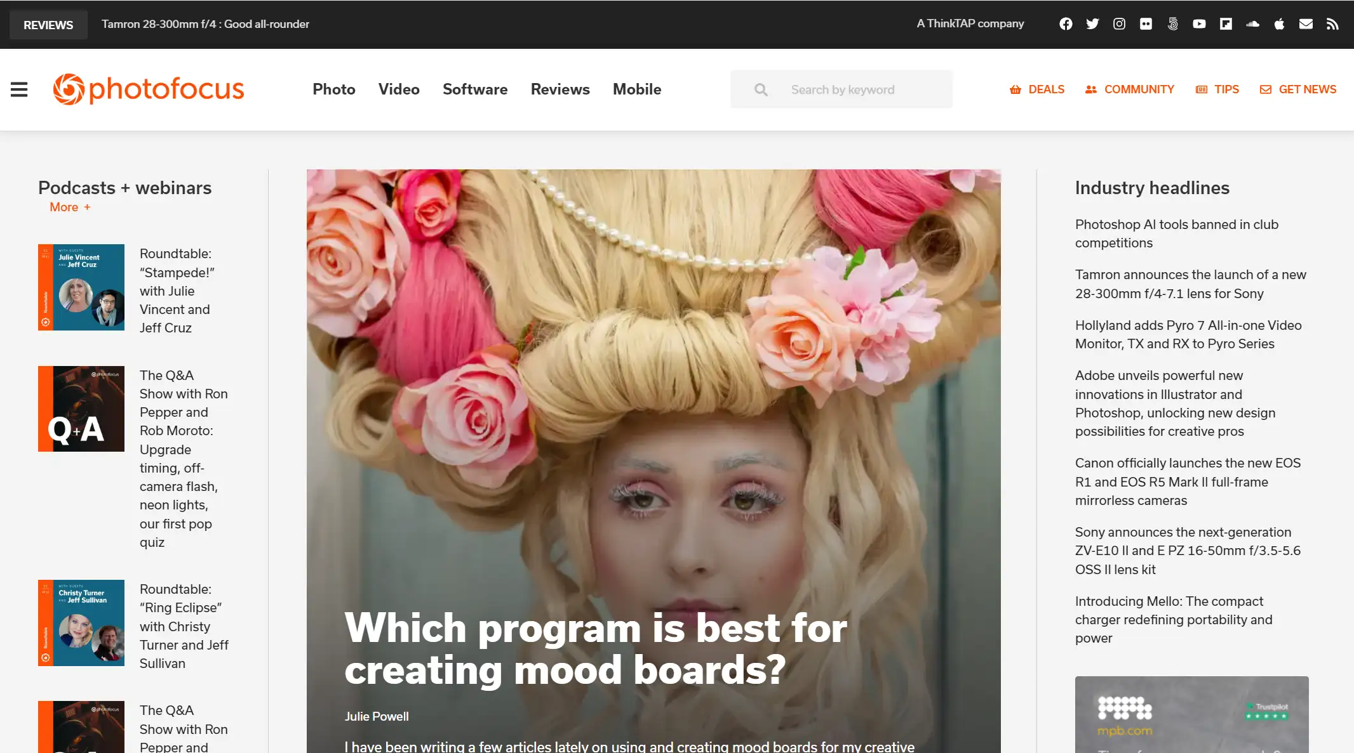The width and height of the screenshot is (1354, 753).
Task: Open Adobe Illustrator and Photoshop innovations headline
Action: click(x=1175, y=403)
